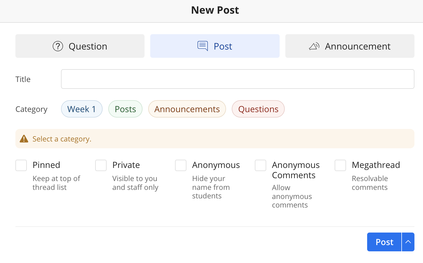Select the Announcement post type

pyautogui.click(x=350, y=46)
